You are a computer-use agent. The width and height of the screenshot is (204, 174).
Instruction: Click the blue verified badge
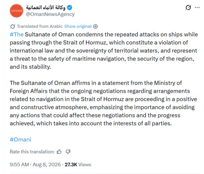[70, 7]
